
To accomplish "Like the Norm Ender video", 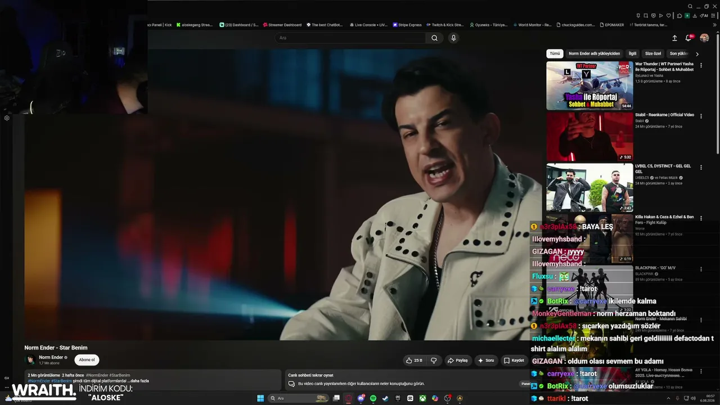I will click(x=414, y=361).
